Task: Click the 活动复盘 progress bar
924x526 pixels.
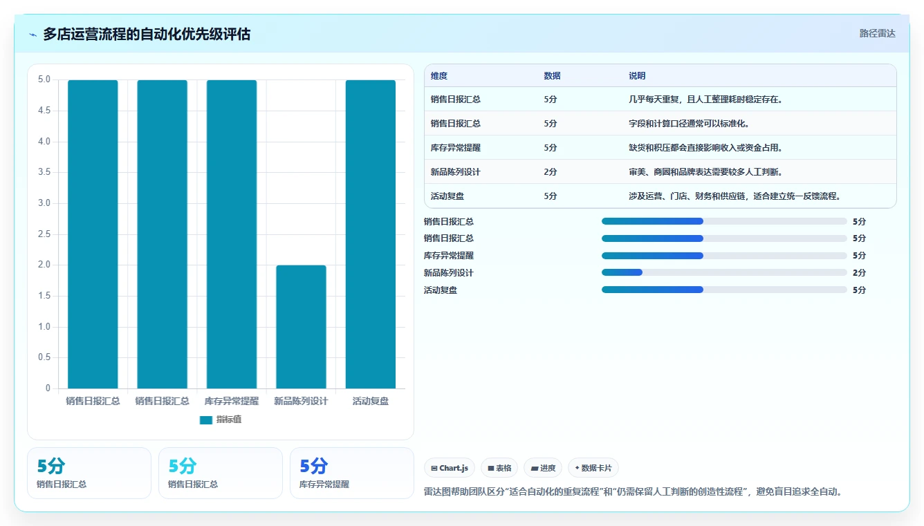Action: click(724, 290)
